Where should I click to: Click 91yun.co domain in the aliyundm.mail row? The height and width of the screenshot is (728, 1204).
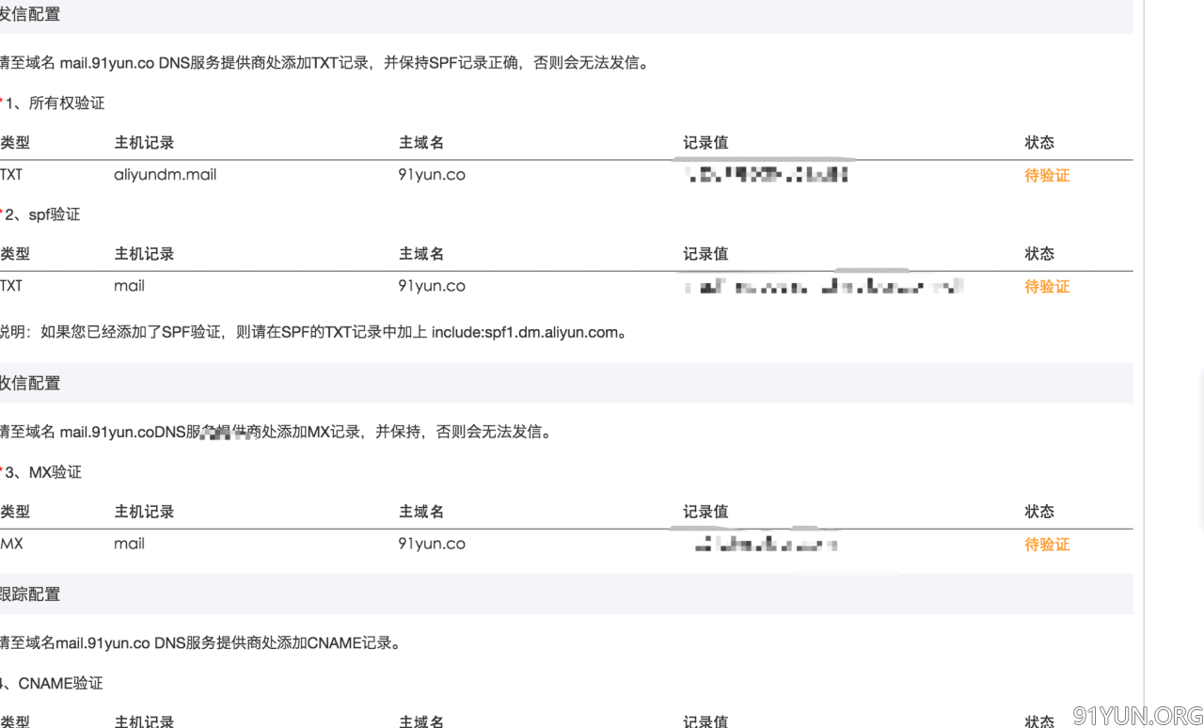[432, 175]
